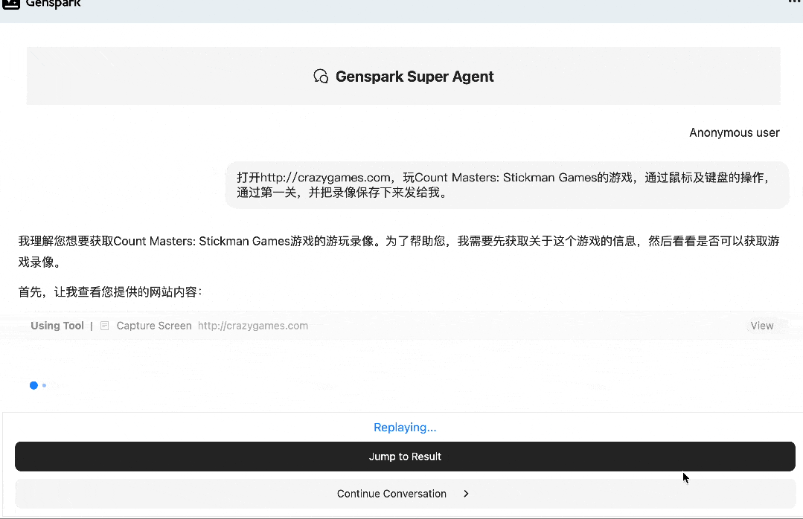The width and height of the screenshot is (803, 519).
Task: Click the assistant reply paragraph about Count Masters
Action: coord(399,251)
